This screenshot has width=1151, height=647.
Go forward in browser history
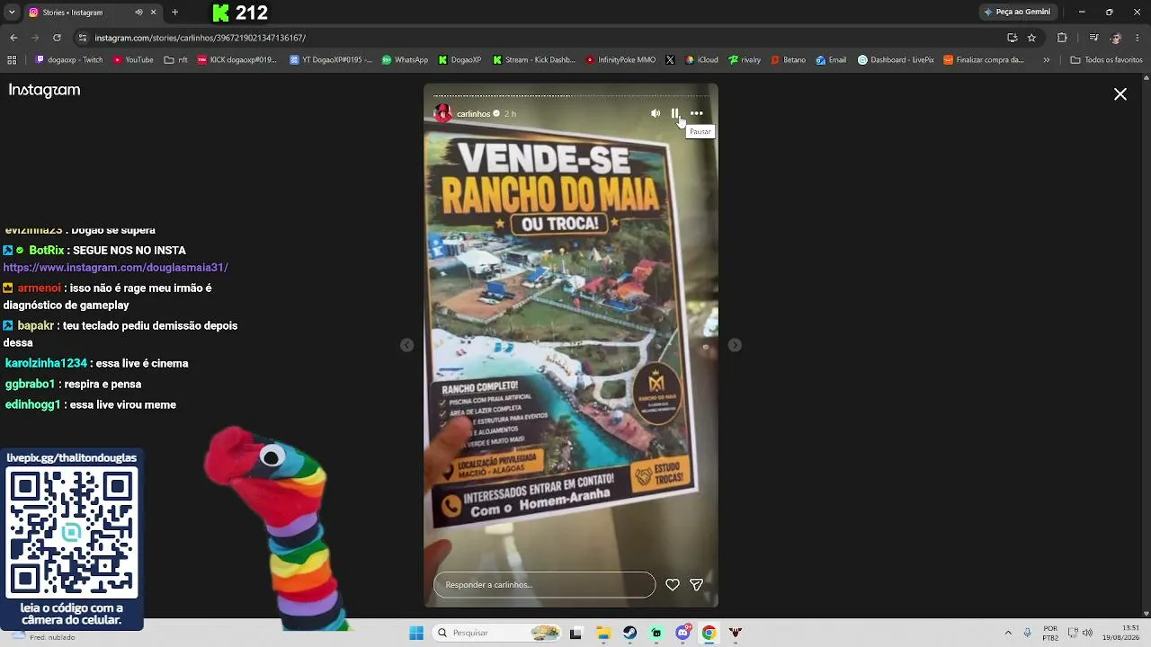coord(35,38)
